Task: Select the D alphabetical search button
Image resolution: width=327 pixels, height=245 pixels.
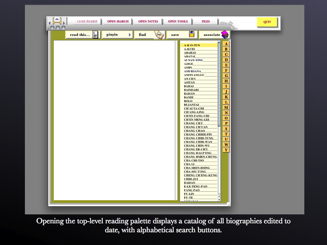Action: click(x=226, y=60)
